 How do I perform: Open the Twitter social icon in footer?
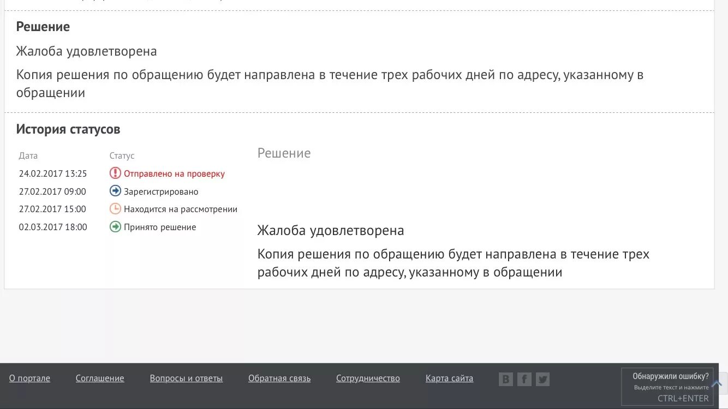542,379
